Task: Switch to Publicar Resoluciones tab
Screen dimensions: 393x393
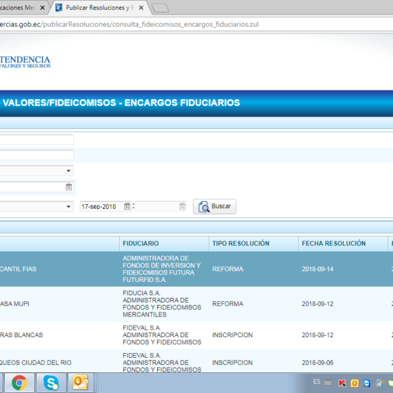Action: (98, 8)
